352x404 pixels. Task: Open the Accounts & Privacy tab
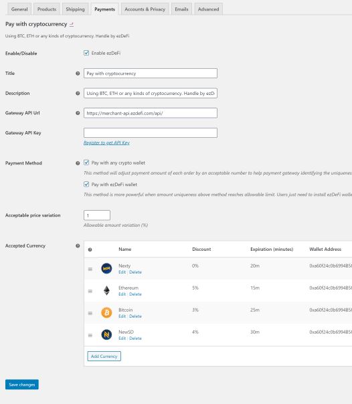[145, 9]
